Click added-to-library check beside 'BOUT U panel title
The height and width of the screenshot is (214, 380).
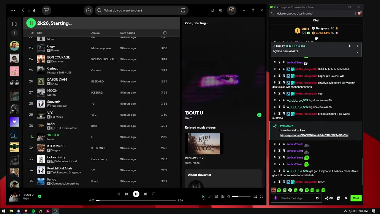coord(259,115)
